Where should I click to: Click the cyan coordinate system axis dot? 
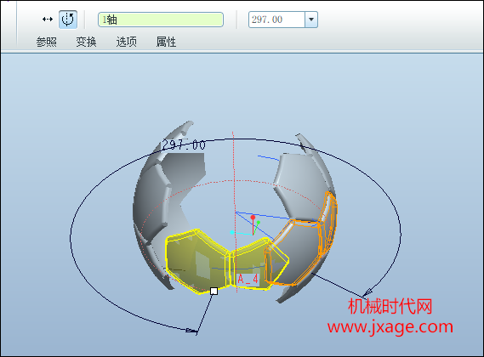tap(232, 232)
